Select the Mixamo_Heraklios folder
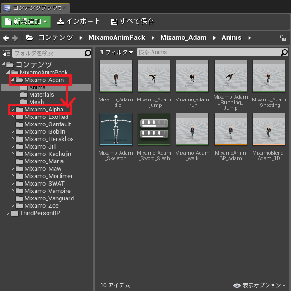 click(44, 139)
